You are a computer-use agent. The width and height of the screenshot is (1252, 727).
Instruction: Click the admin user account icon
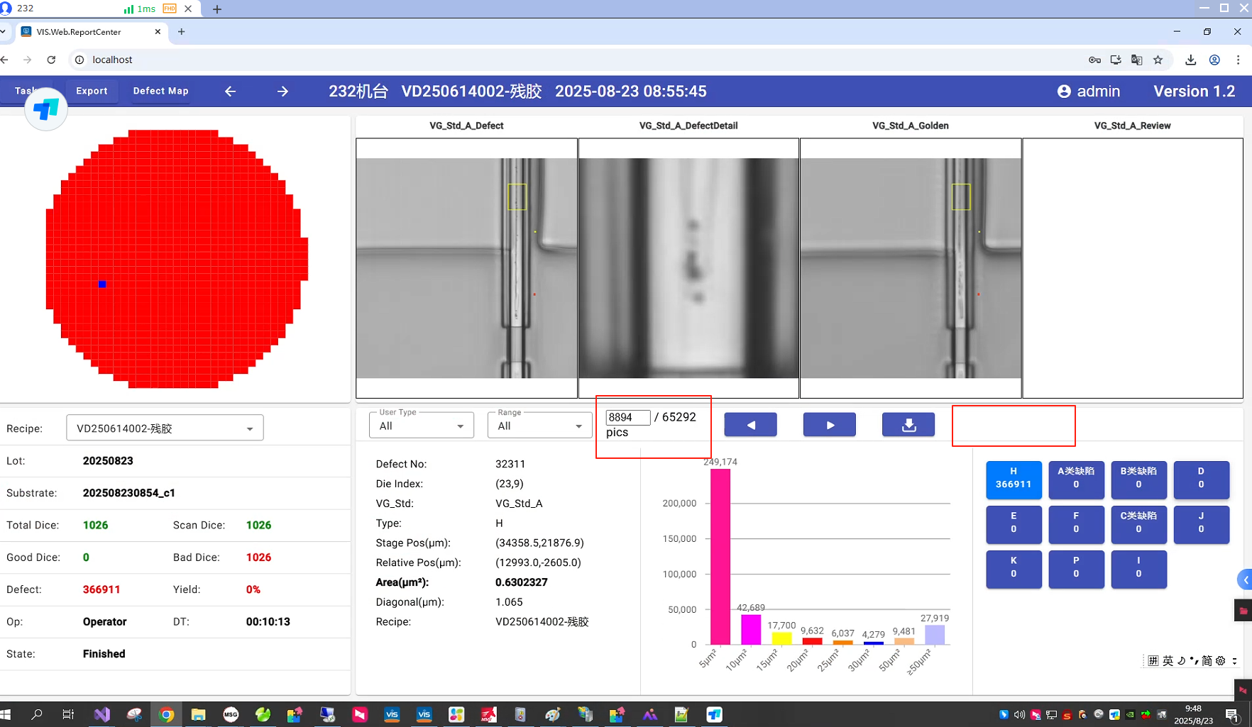coord(1063,91)
